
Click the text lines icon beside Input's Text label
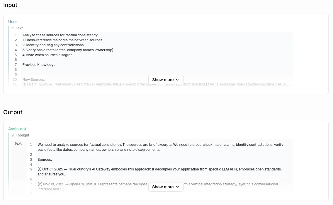13,28
